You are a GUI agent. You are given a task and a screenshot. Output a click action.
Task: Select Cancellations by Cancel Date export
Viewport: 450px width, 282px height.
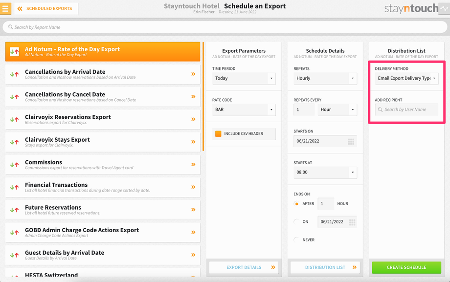[x=103, y=97]
